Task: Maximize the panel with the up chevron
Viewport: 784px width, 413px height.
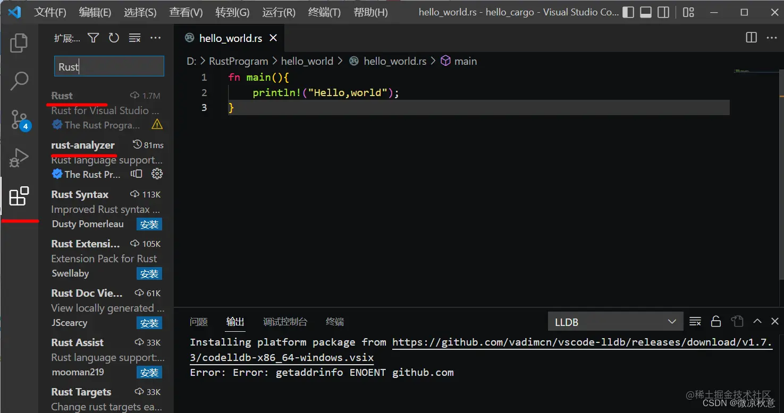Action: [x=757, y=321]
